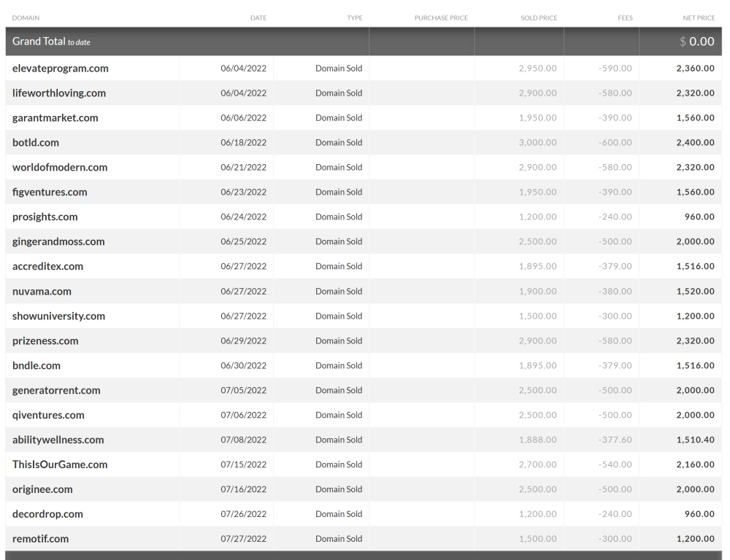Image resolution: width=730 pixels, height=560 pixels.
Task: Open the nuvama.com domain entry
Action: point(42,292)
